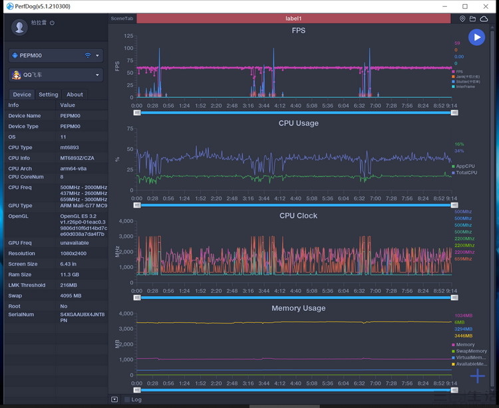Add a new chart with plus icon
The image size is (499, 408).
[x=477, y=376]
